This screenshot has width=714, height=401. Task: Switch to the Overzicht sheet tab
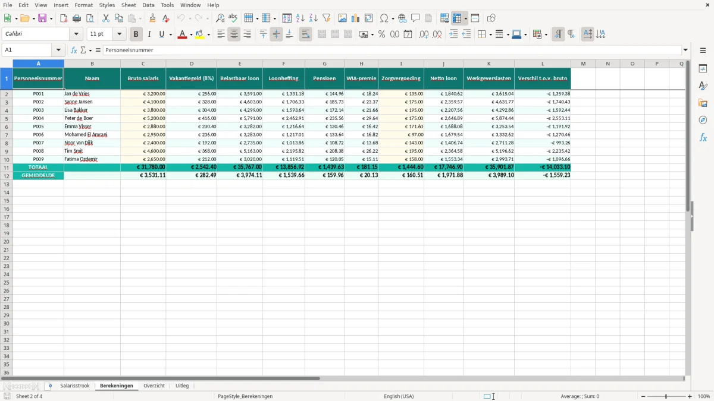154,386
